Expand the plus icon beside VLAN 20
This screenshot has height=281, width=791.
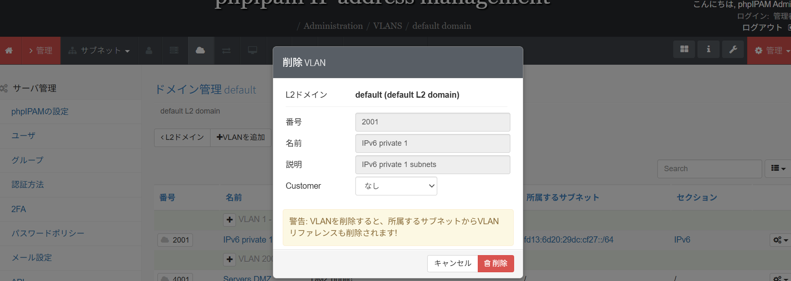click(230, 259)
